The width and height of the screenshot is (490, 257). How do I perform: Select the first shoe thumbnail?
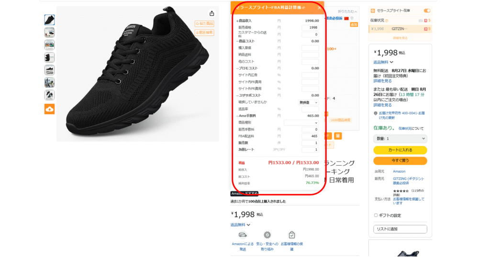pos(49,20)
